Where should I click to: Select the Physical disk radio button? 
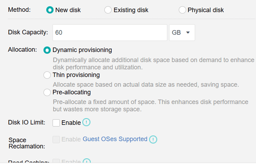182,10
